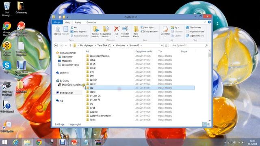Open recent locations dropdown arrow
Viewport: 260px width, 146px height.
pos(66,45)
